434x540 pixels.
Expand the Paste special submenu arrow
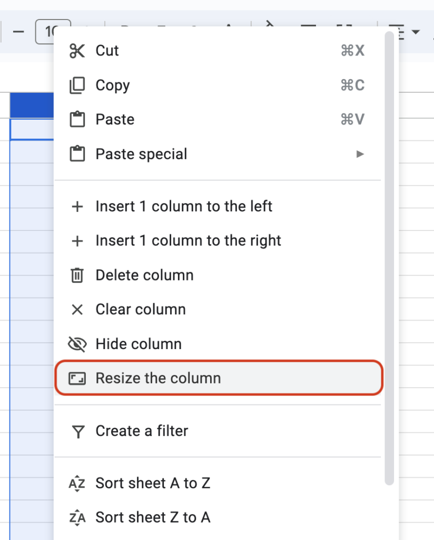(x=361, y=154)
